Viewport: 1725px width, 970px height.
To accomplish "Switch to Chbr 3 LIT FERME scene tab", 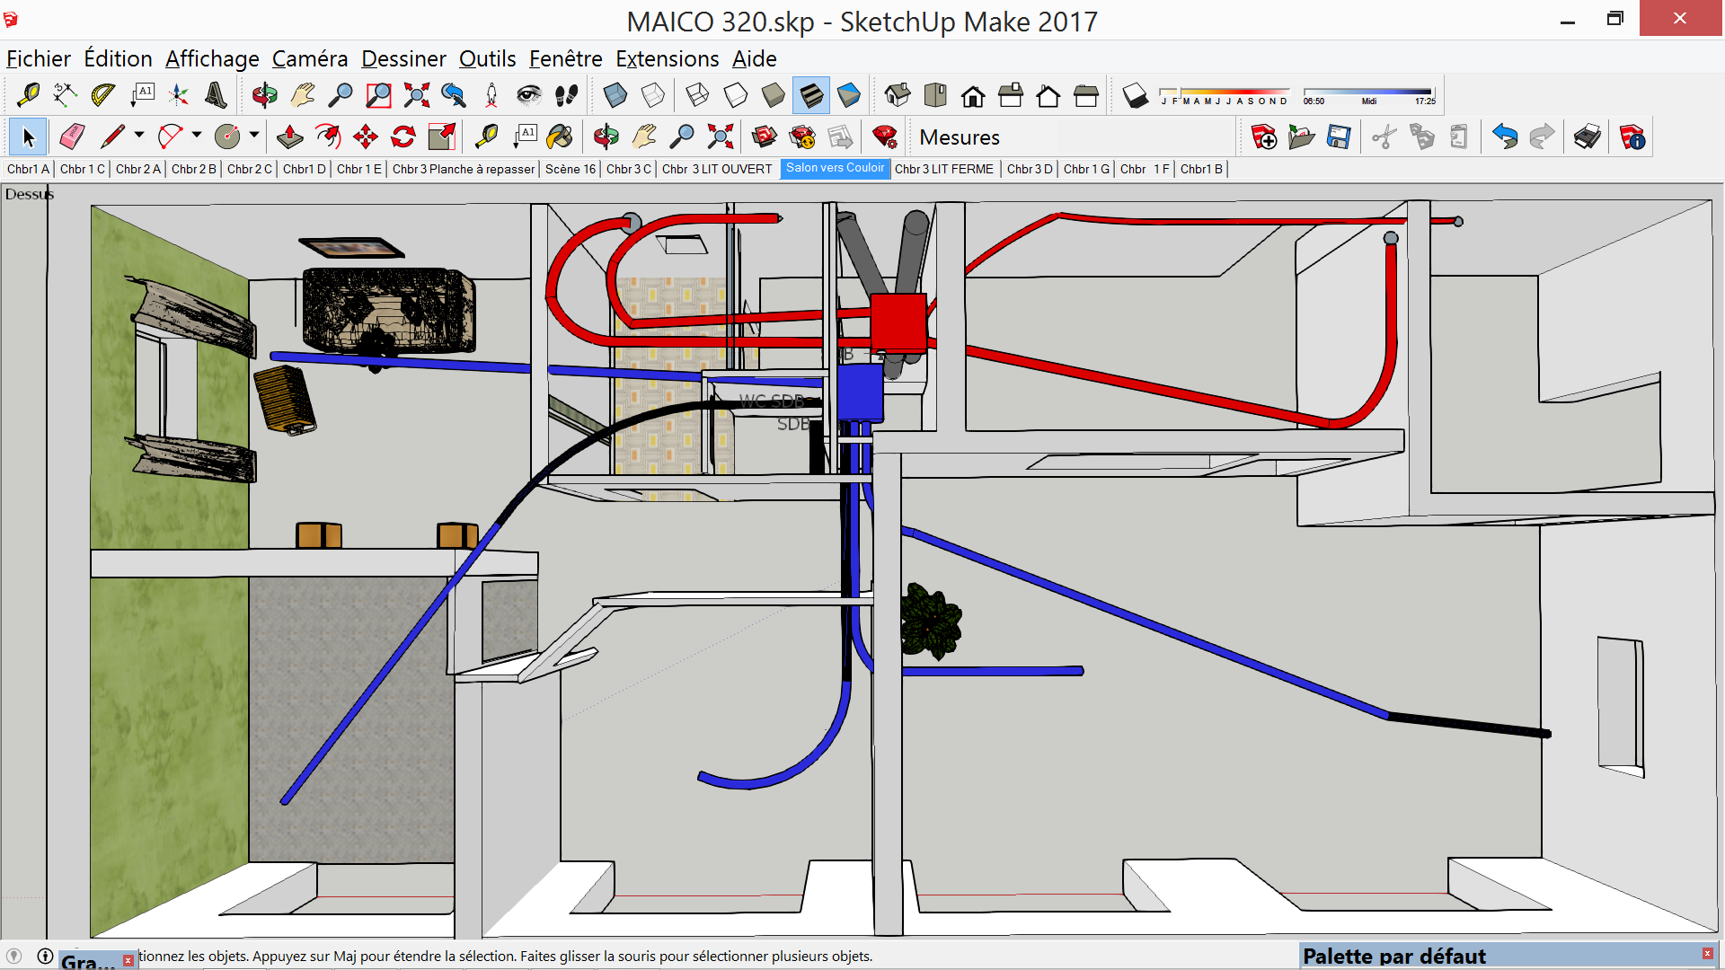I will [943, 169].
